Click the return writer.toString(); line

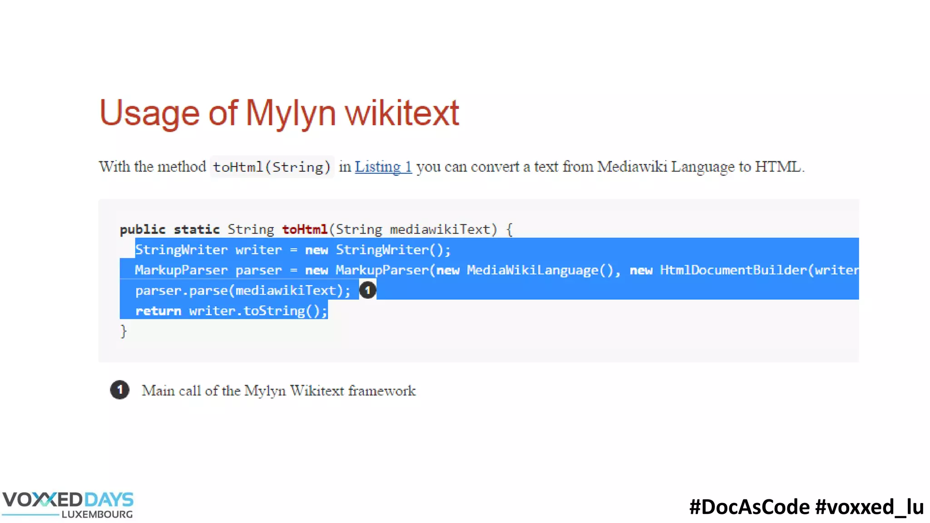(231, 311)
